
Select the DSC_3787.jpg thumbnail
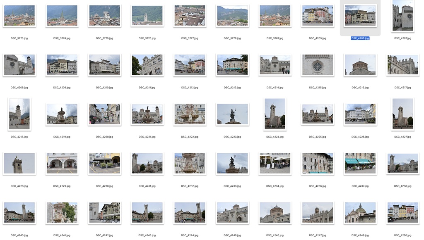click(x=275, y=16)
